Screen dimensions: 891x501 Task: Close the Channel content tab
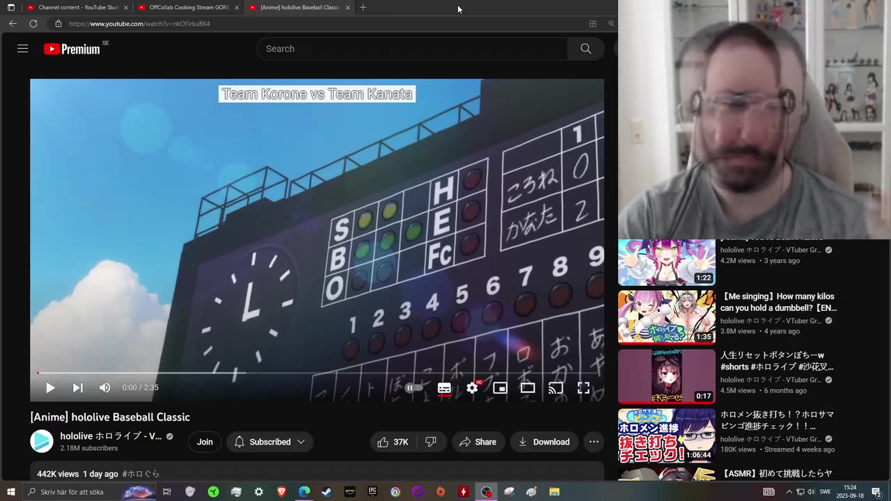tap(126, 7)
